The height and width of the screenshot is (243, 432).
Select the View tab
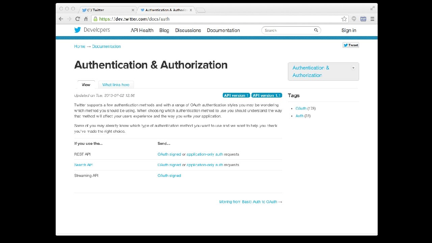[x=86, y=85]
